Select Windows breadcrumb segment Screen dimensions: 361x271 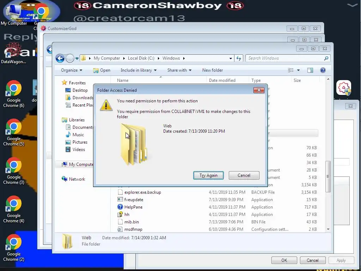click(171, 58)
